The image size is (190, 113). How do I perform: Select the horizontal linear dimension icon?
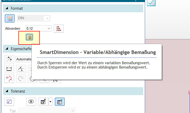[9, 69]
